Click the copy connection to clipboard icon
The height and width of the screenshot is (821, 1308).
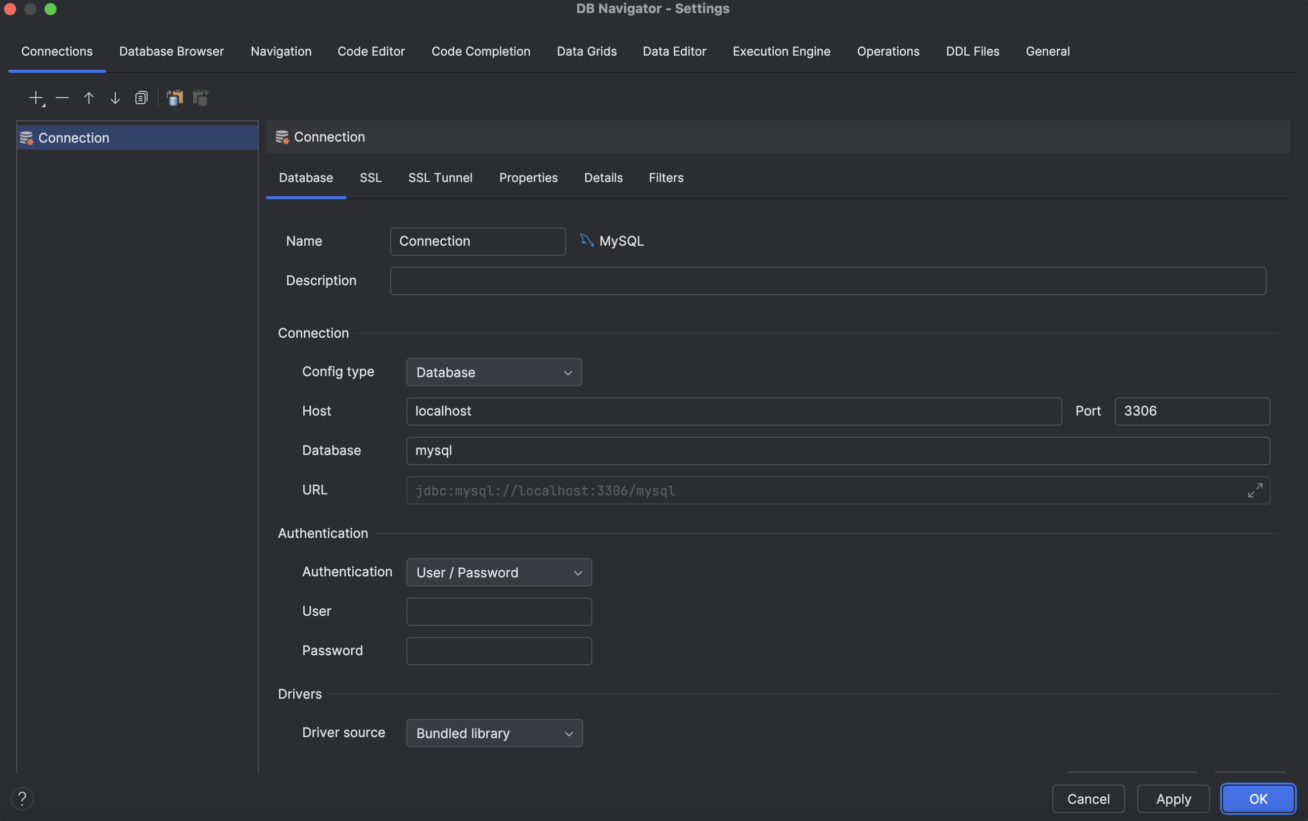(x=174, y=98)
